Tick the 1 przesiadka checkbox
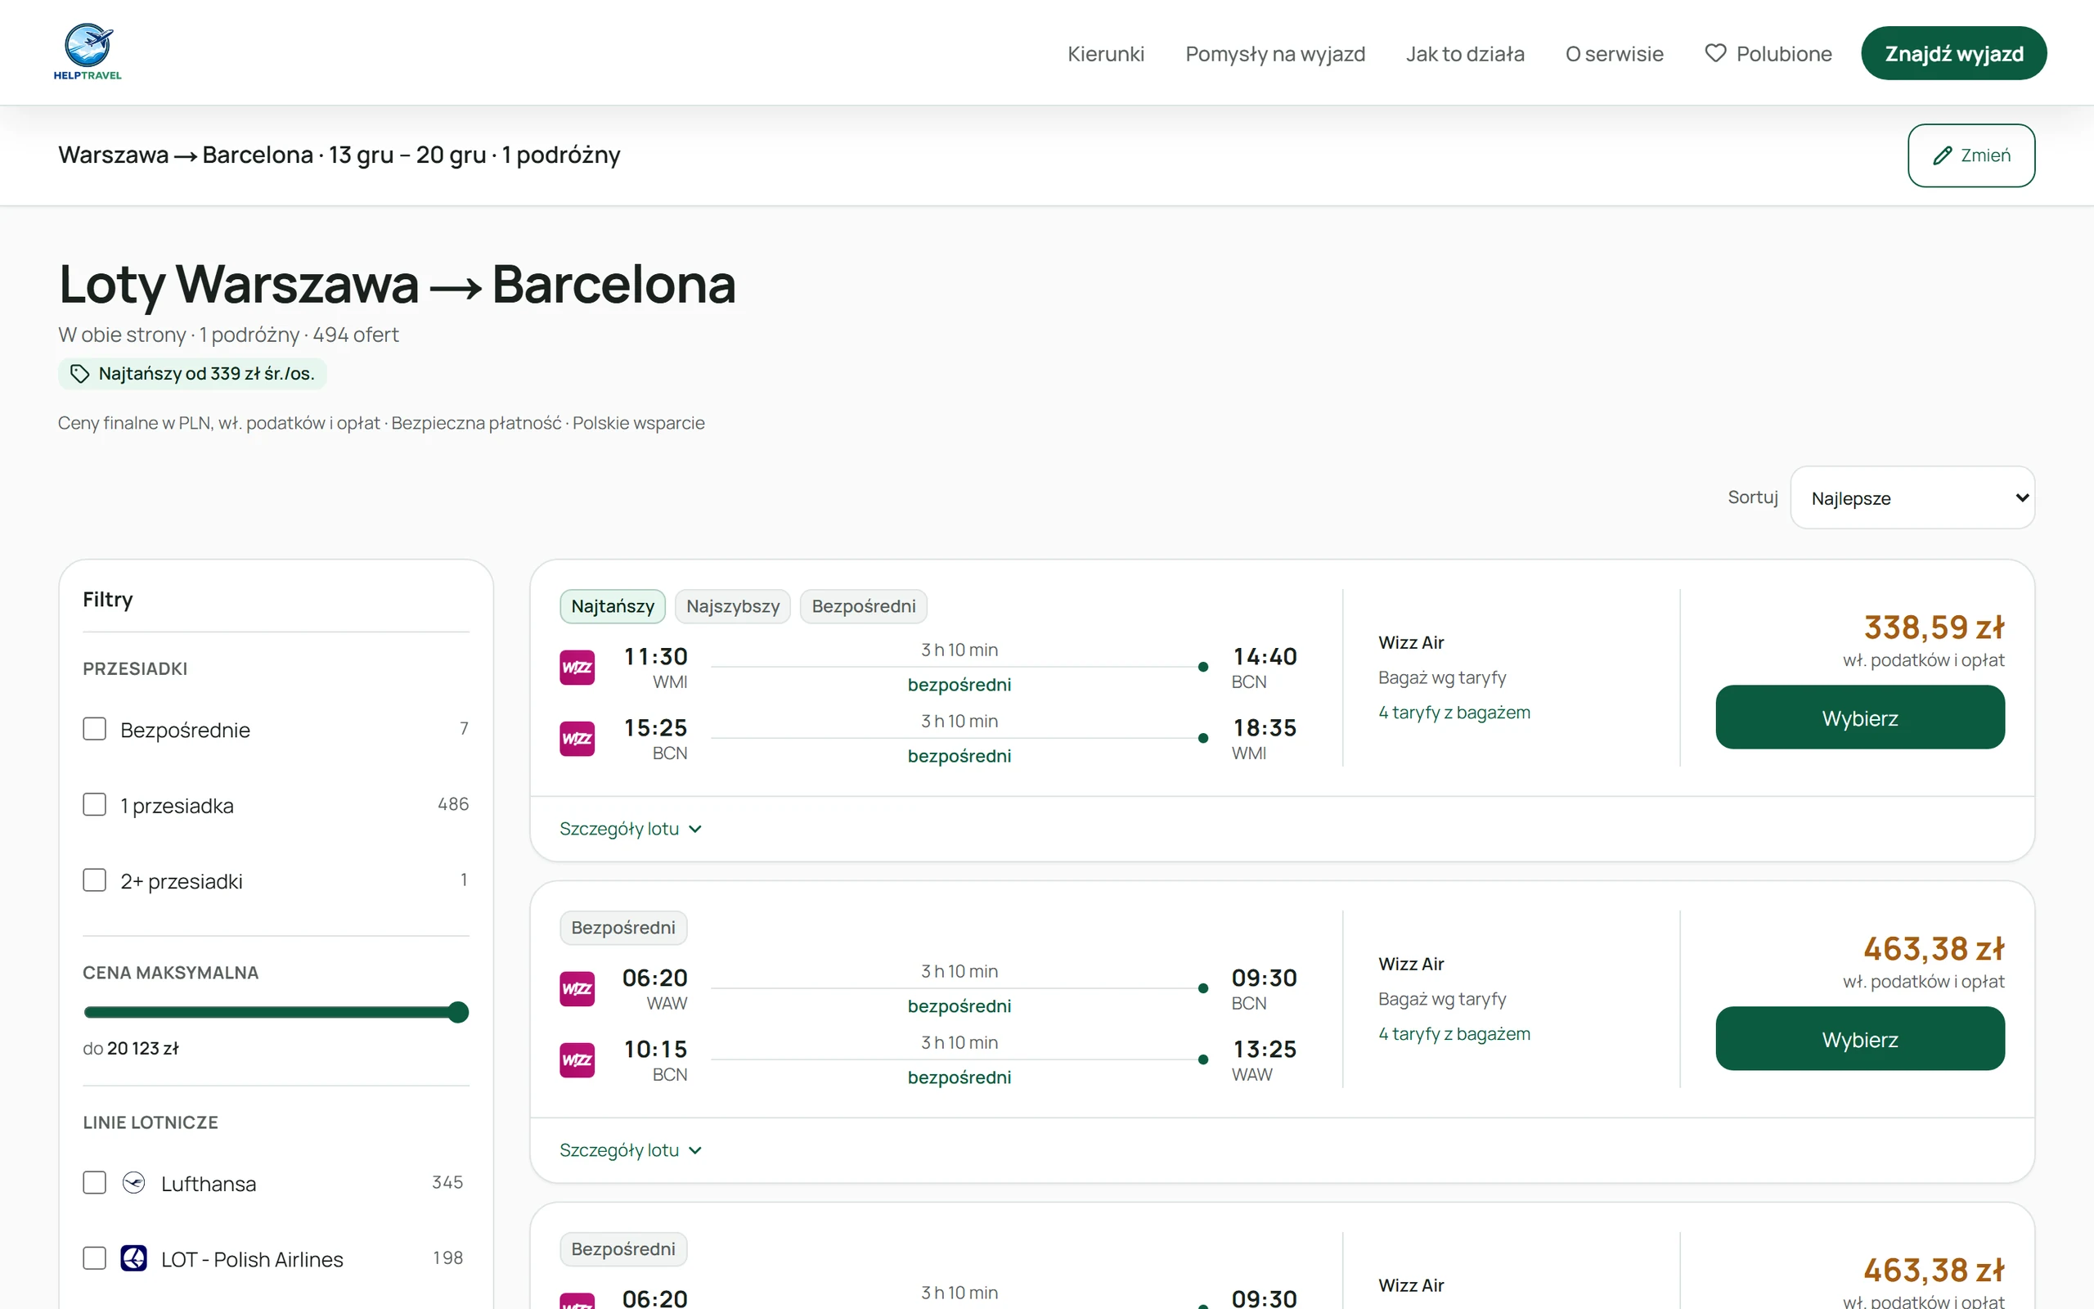 coord(94,804)
